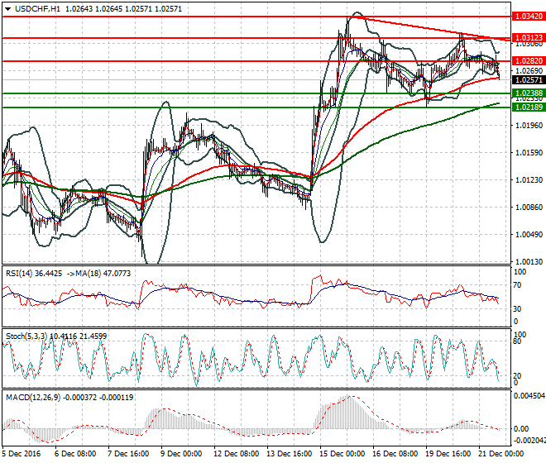546x463 pixels.
Task: Click the dropdown triangle beside USDCHF,H1
Action: click(x=7, y=9)
